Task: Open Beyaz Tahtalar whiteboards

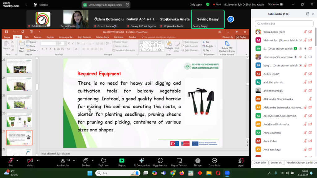Action: 179,160
